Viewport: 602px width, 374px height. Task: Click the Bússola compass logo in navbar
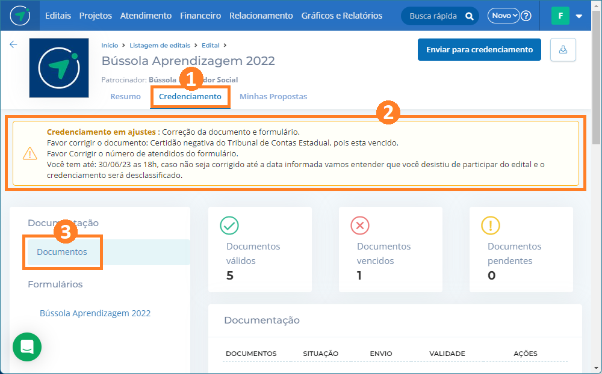20,16
